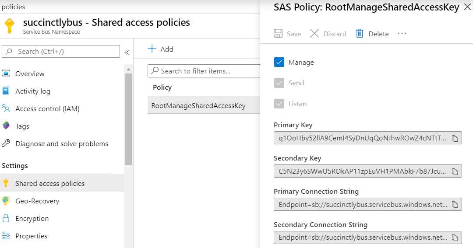Copy the Secondary Key value

pyautogui.click(x=455, y=171)
